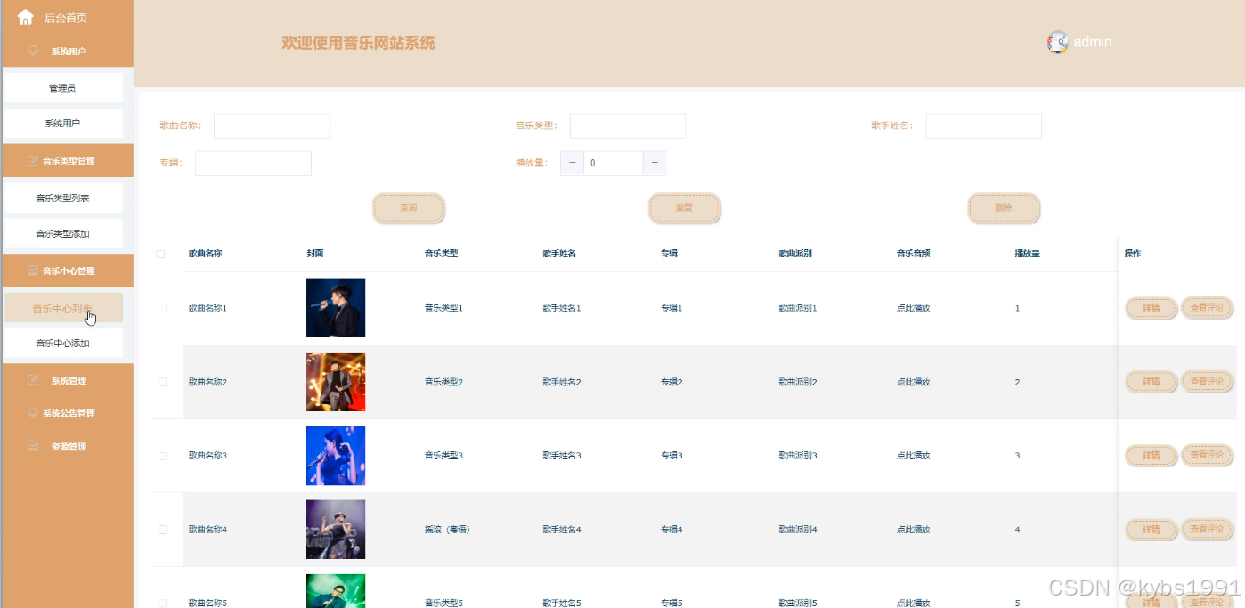
Task: Open 详情 for 歌曲名称1
Action: pyautogui.click(x=1151, y=308)
